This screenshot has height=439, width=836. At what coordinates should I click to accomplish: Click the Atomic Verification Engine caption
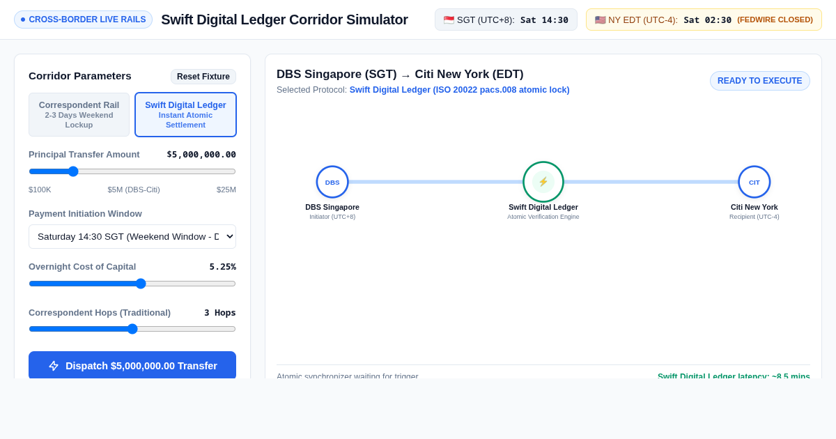click(543, 217)
